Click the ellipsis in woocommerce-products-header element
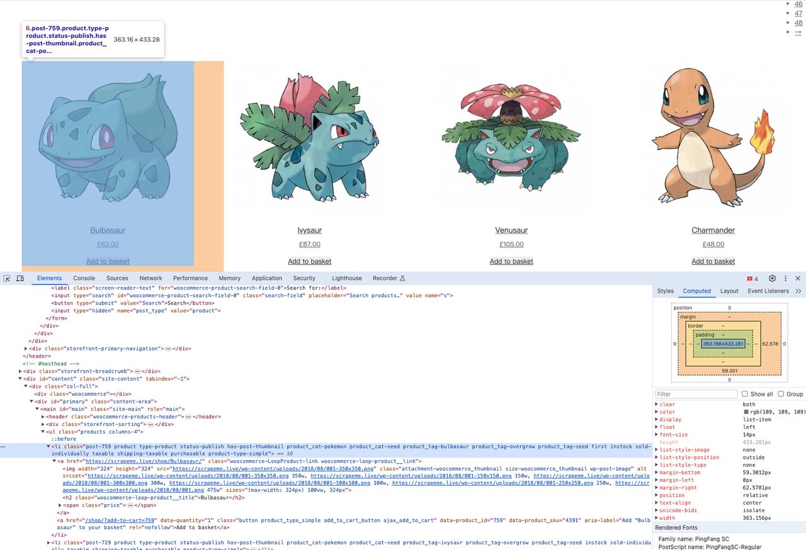806x550 pixels. point(187,417)
